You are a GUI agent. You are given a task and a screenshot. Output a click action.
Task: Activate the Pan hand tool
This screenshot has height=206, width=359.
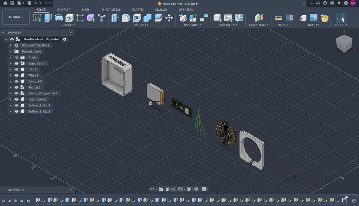[167, 189]
